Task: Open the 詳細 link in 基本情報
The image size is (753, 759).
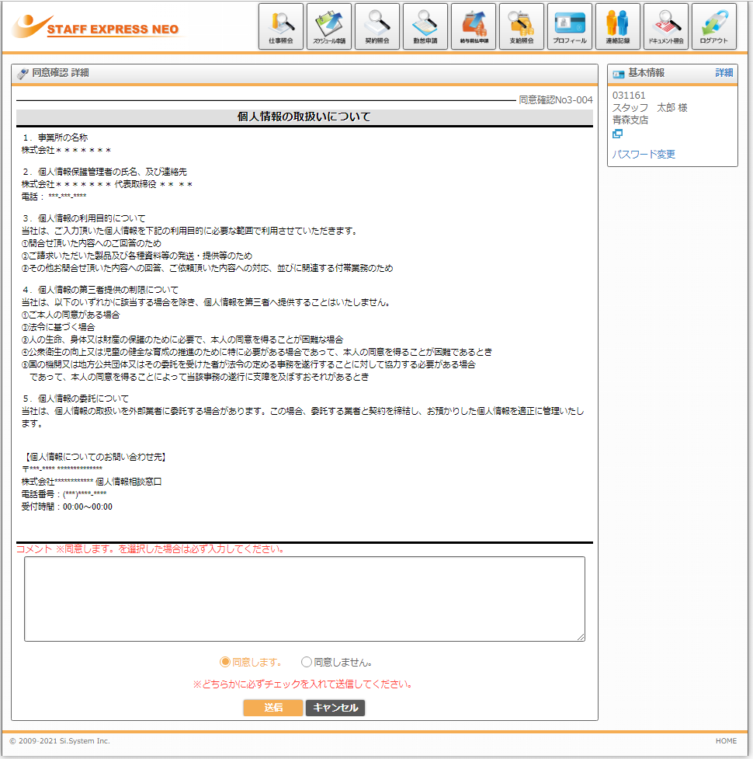Action: (x=724, y=73)
